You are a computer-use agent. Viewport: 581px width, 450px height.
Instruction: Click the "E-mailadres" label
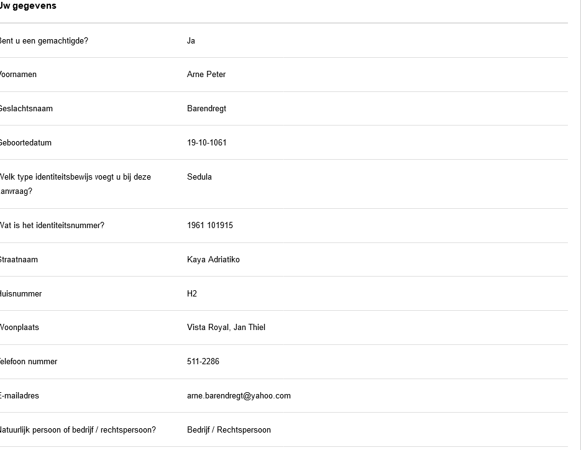[19, 396]
